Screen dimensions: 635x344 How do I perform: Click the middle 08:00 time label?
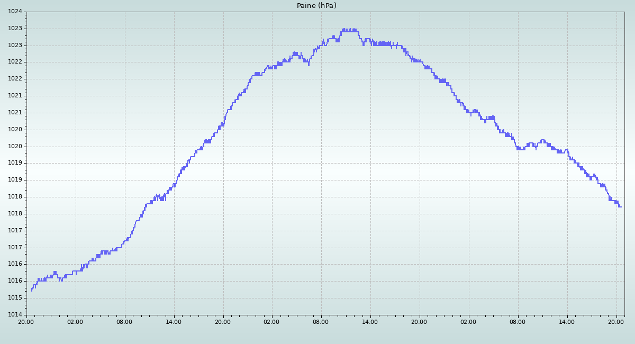pyautogui.click(x=321, y=321)
